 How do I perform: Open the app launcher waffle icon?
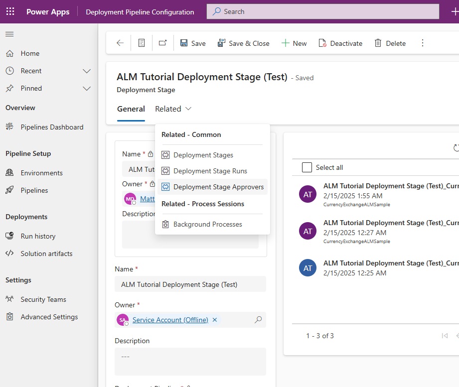pos(10,11)
